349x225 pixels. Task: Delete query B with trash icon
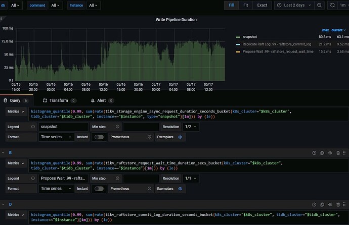pyautogui.click(x=338, y=152)
